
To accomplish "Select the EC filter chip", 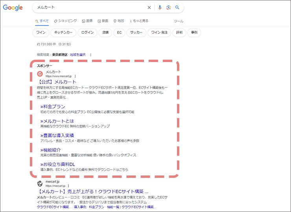I will (x=119, y=33).
